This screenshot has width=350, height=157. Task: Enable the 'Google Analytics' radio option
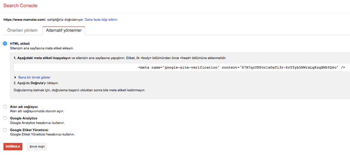tap(5, 118)
